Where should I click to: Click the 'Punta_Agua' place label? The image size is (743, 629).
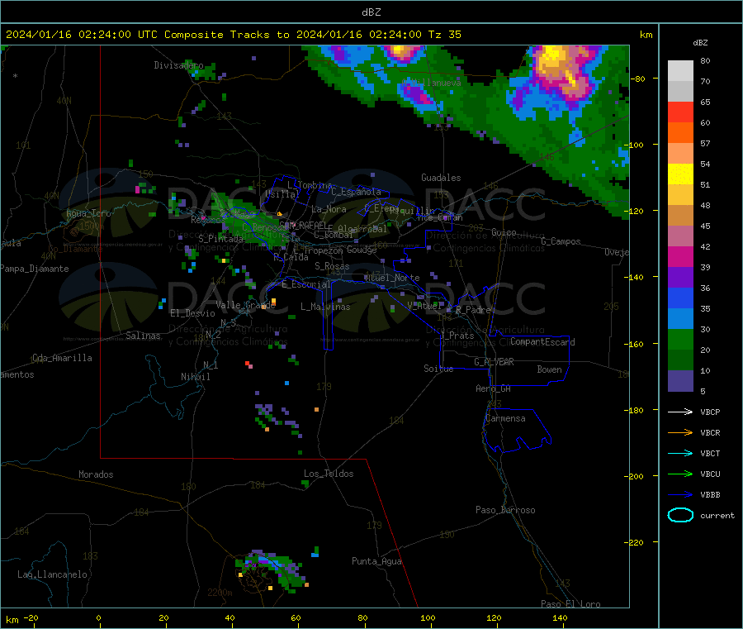376,561
